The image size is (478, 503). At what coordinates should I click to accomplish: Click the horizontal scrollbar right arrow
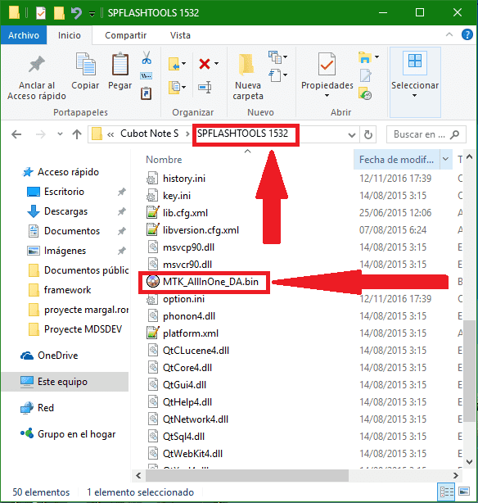point(456,475)
